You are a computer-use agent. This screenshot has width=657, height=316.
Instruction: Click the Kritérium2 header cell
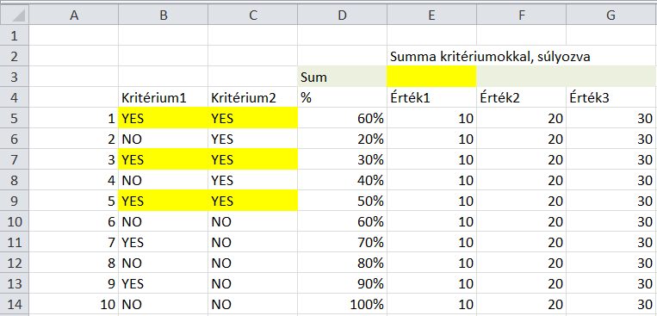pyautogui.click(x=252, y=97)
